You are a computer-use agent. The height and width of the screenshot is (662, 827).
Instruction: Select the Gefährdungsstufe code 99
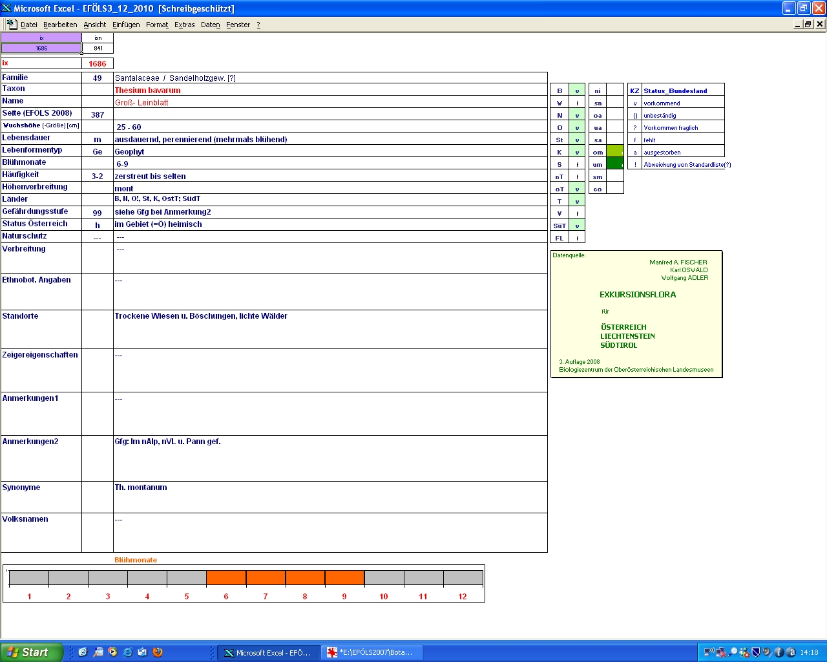(98, 213)
